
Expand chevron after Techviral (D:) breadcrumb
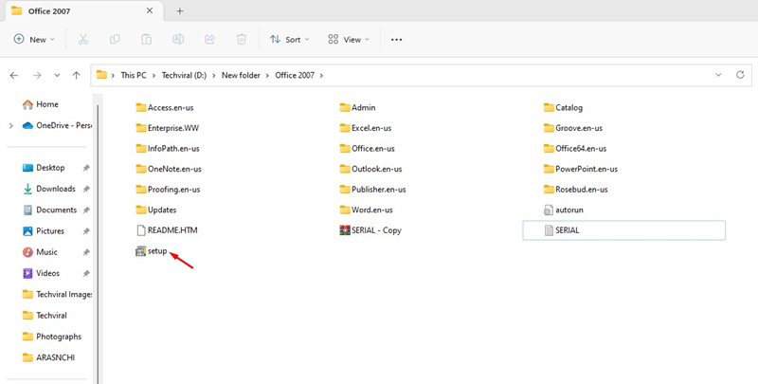[214, 76]
